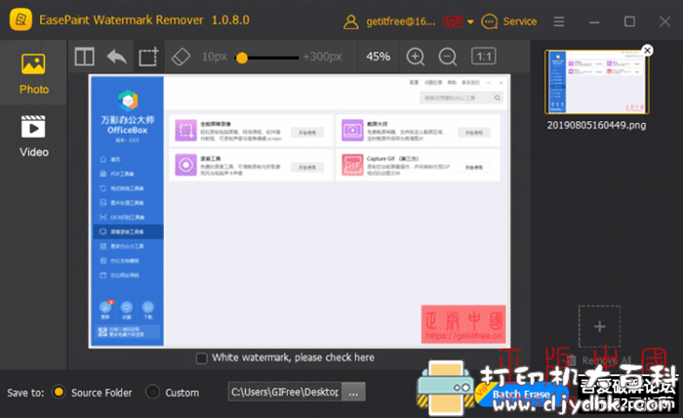
Task: Select the rectangle selection tool
Action: tap(148, 57)
